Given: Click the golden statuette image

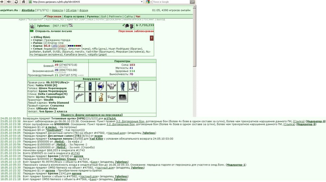Looking at the screenshot, I should click(101, 97).
